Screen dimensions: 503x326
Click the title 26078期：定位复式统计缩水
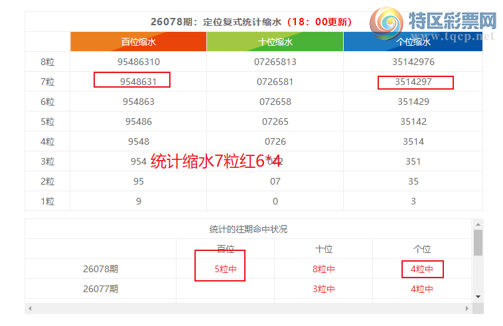[216, 22]
